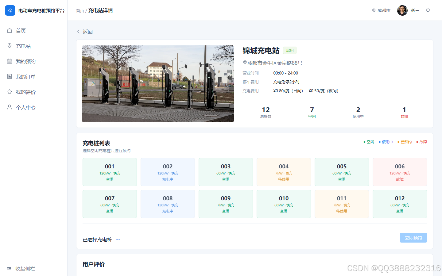This screenshot has height=276, width=442.
Task: Click charging pile 008 card
Action: click(x=168, y=204)
